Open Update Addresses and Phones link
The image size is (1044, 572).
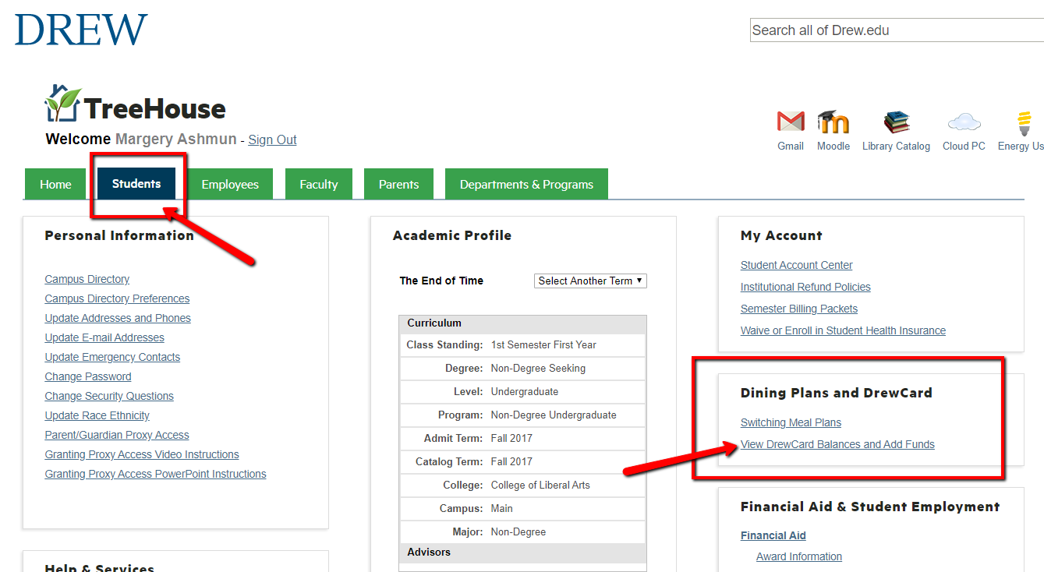pos(118,318)
